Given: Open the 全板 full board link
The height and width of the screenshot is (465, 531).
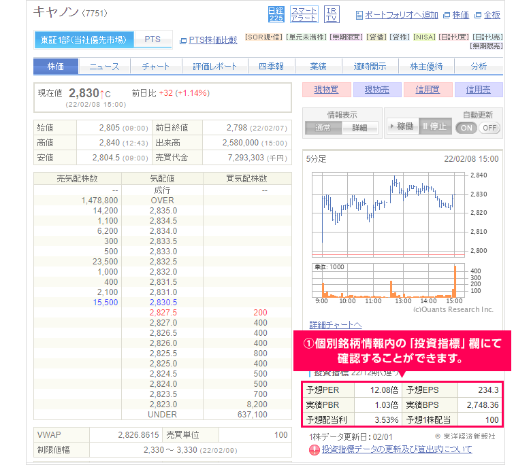Looking at the screenshot, I should (492, 15).
